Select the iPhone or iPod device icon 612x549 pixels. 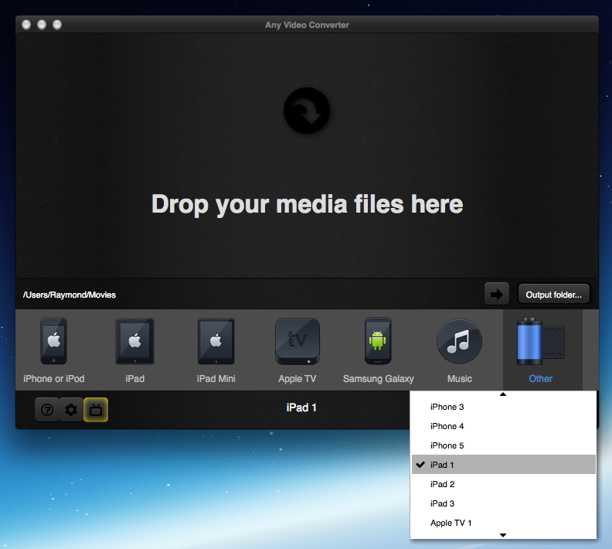tap(53, 341)
